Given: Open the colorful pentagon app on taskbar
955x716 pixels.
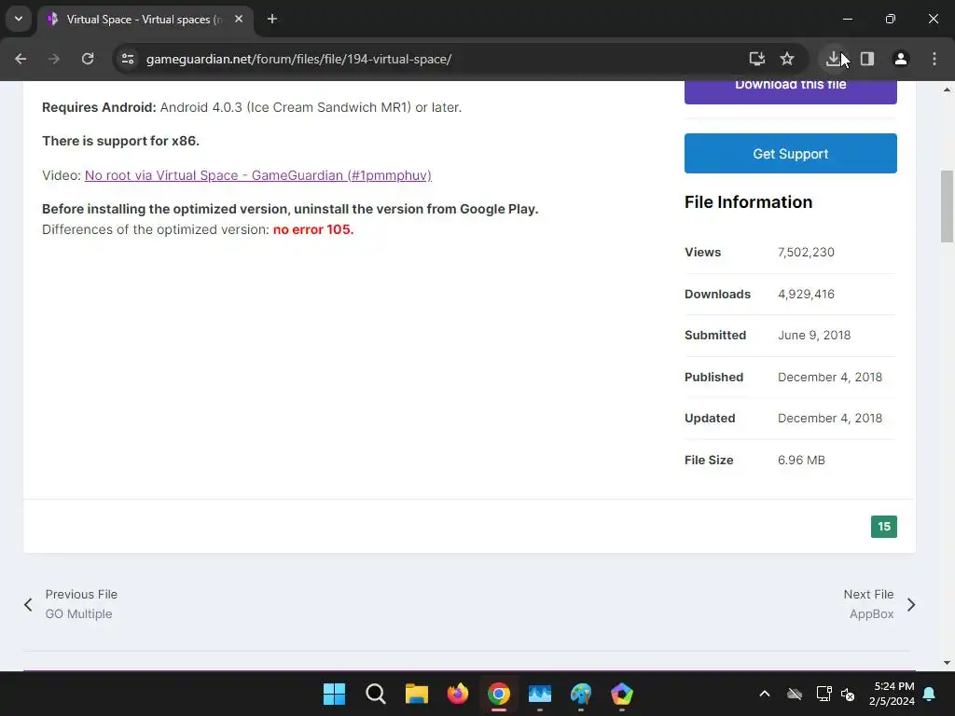Looking at the screenshot, I should click(x=622, y=694).
